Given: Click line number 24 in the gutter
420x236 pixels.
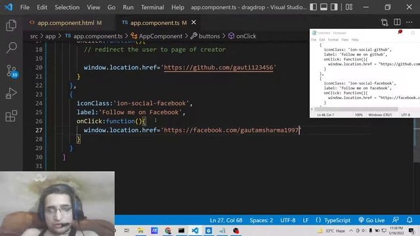Looking at the screenshot, I should 39,104.
